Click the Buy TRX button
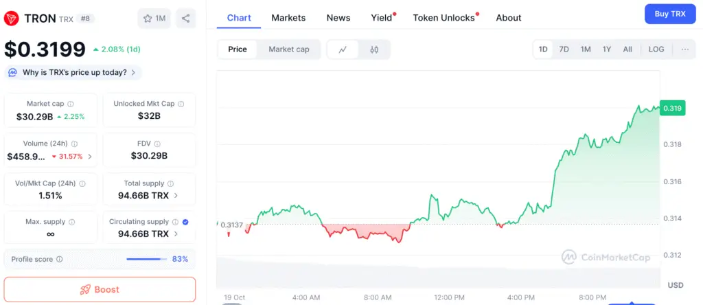This screenshot has height=305, width=703. 669,14
